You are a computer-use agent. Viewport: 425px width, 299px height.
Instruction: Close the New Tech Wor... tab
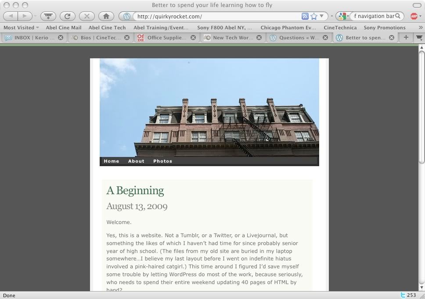pyautogui.click(x=259, y=38)
